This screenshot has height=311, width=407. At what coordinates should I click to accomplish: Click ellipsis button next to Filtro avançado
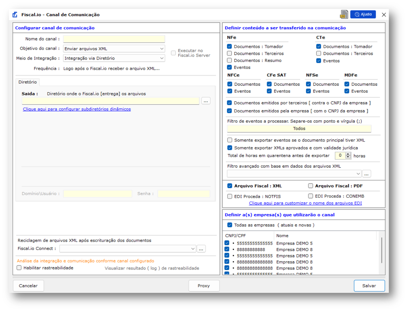pos(366,174)
